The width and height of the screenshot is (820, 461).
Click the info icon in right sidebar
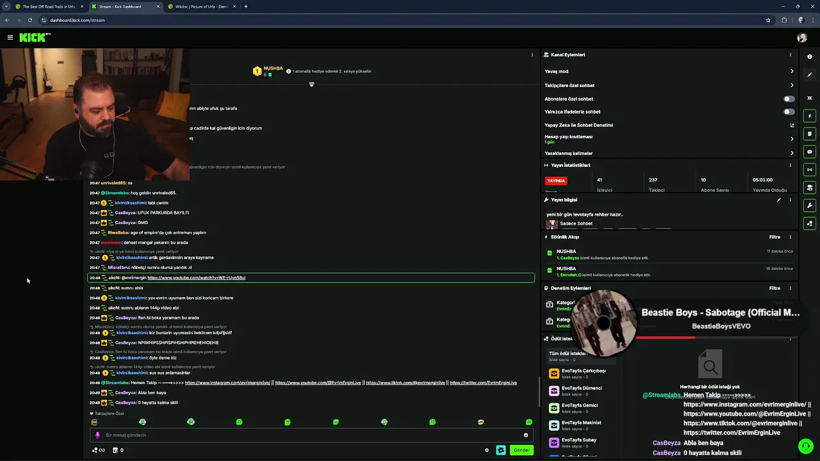[x=810, y=57]
